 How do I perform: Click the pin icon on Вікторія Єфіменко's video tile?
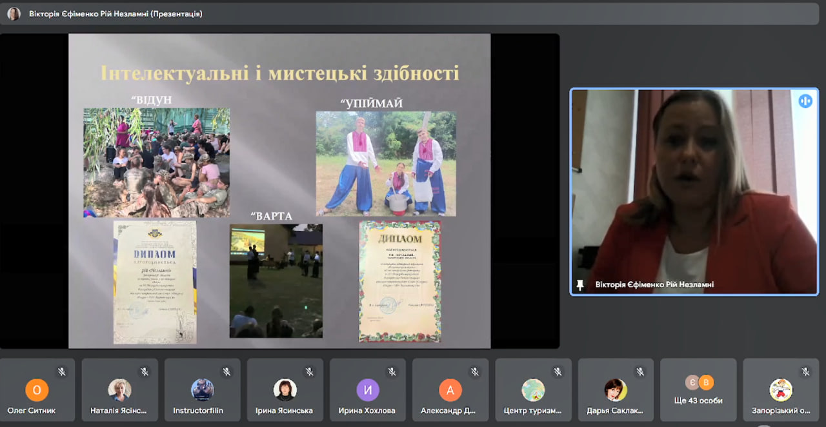point(579,284)
